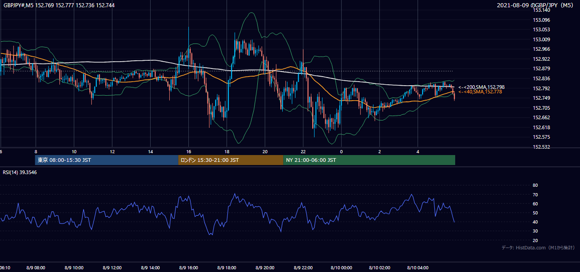580x272 pixels.
Task: Click the 8/9 08:00 bottom time label
Action: pos(35,268)
